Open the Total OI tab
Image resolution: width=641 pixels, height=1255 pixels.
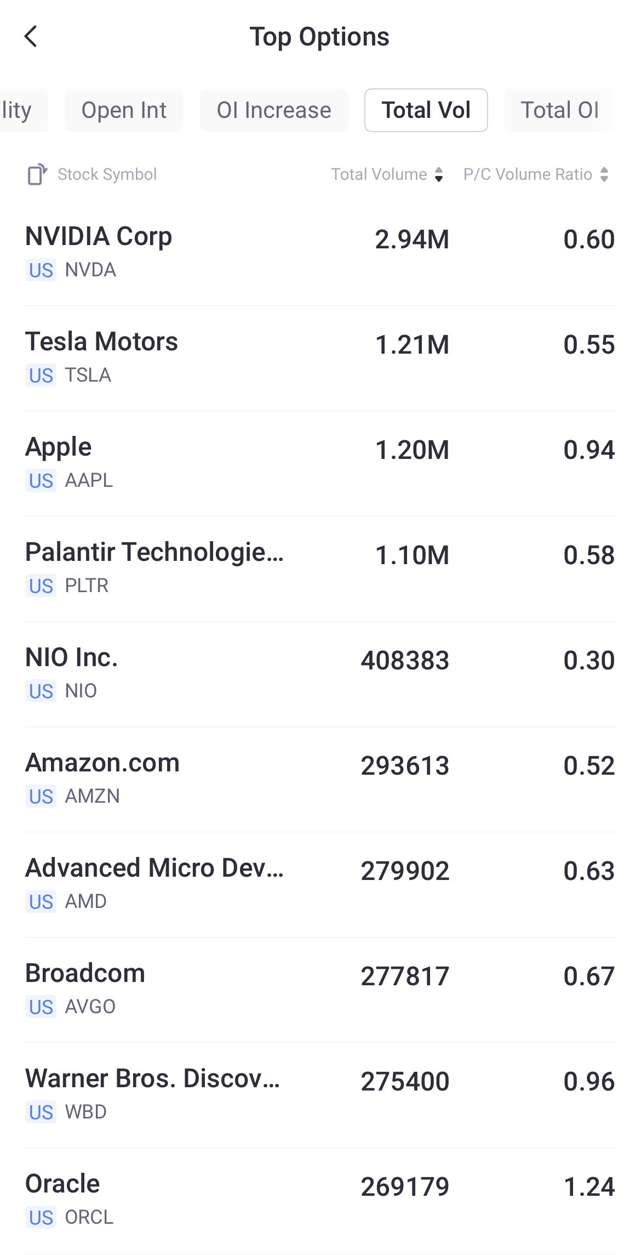pyautogui.click(x=559, y=110)
